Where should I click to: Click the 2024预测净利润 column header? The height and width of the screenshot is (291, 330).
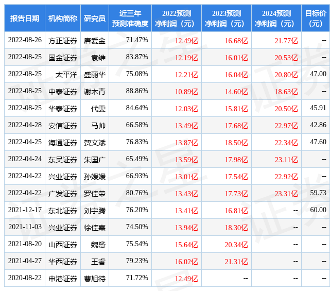(276, 19)
